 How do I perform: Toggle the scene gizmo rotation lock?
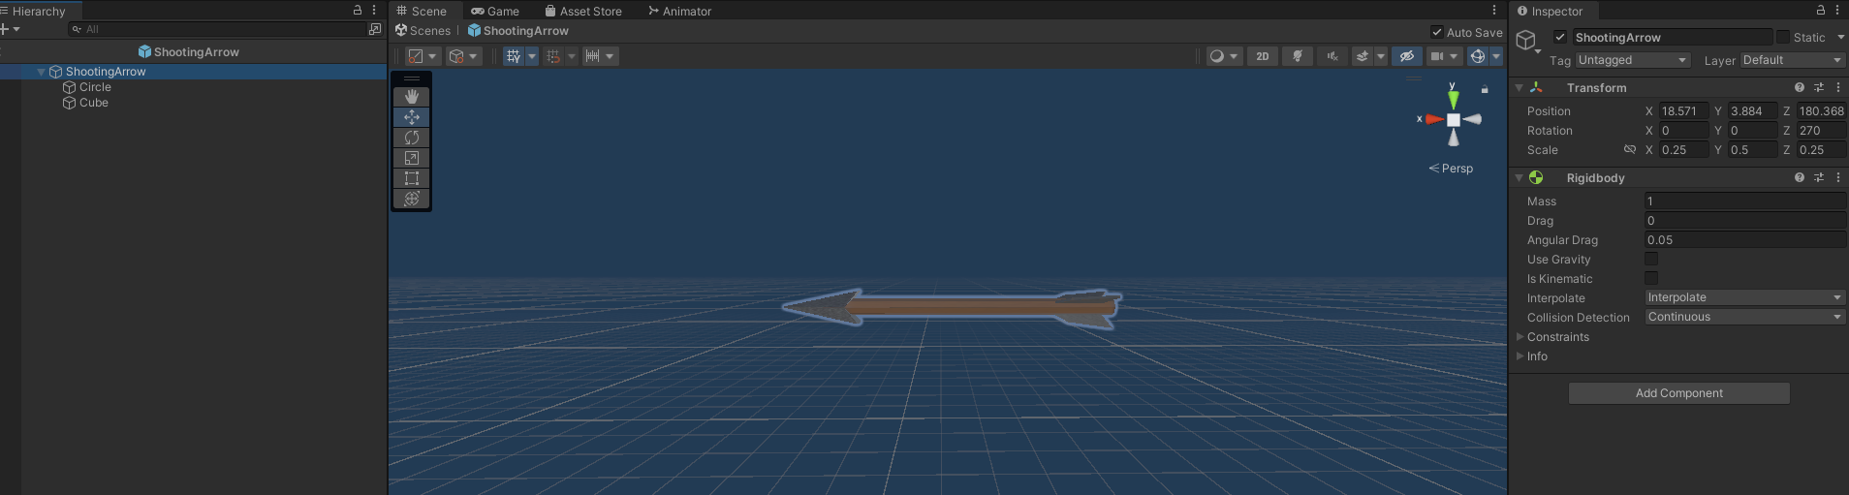1485,89
